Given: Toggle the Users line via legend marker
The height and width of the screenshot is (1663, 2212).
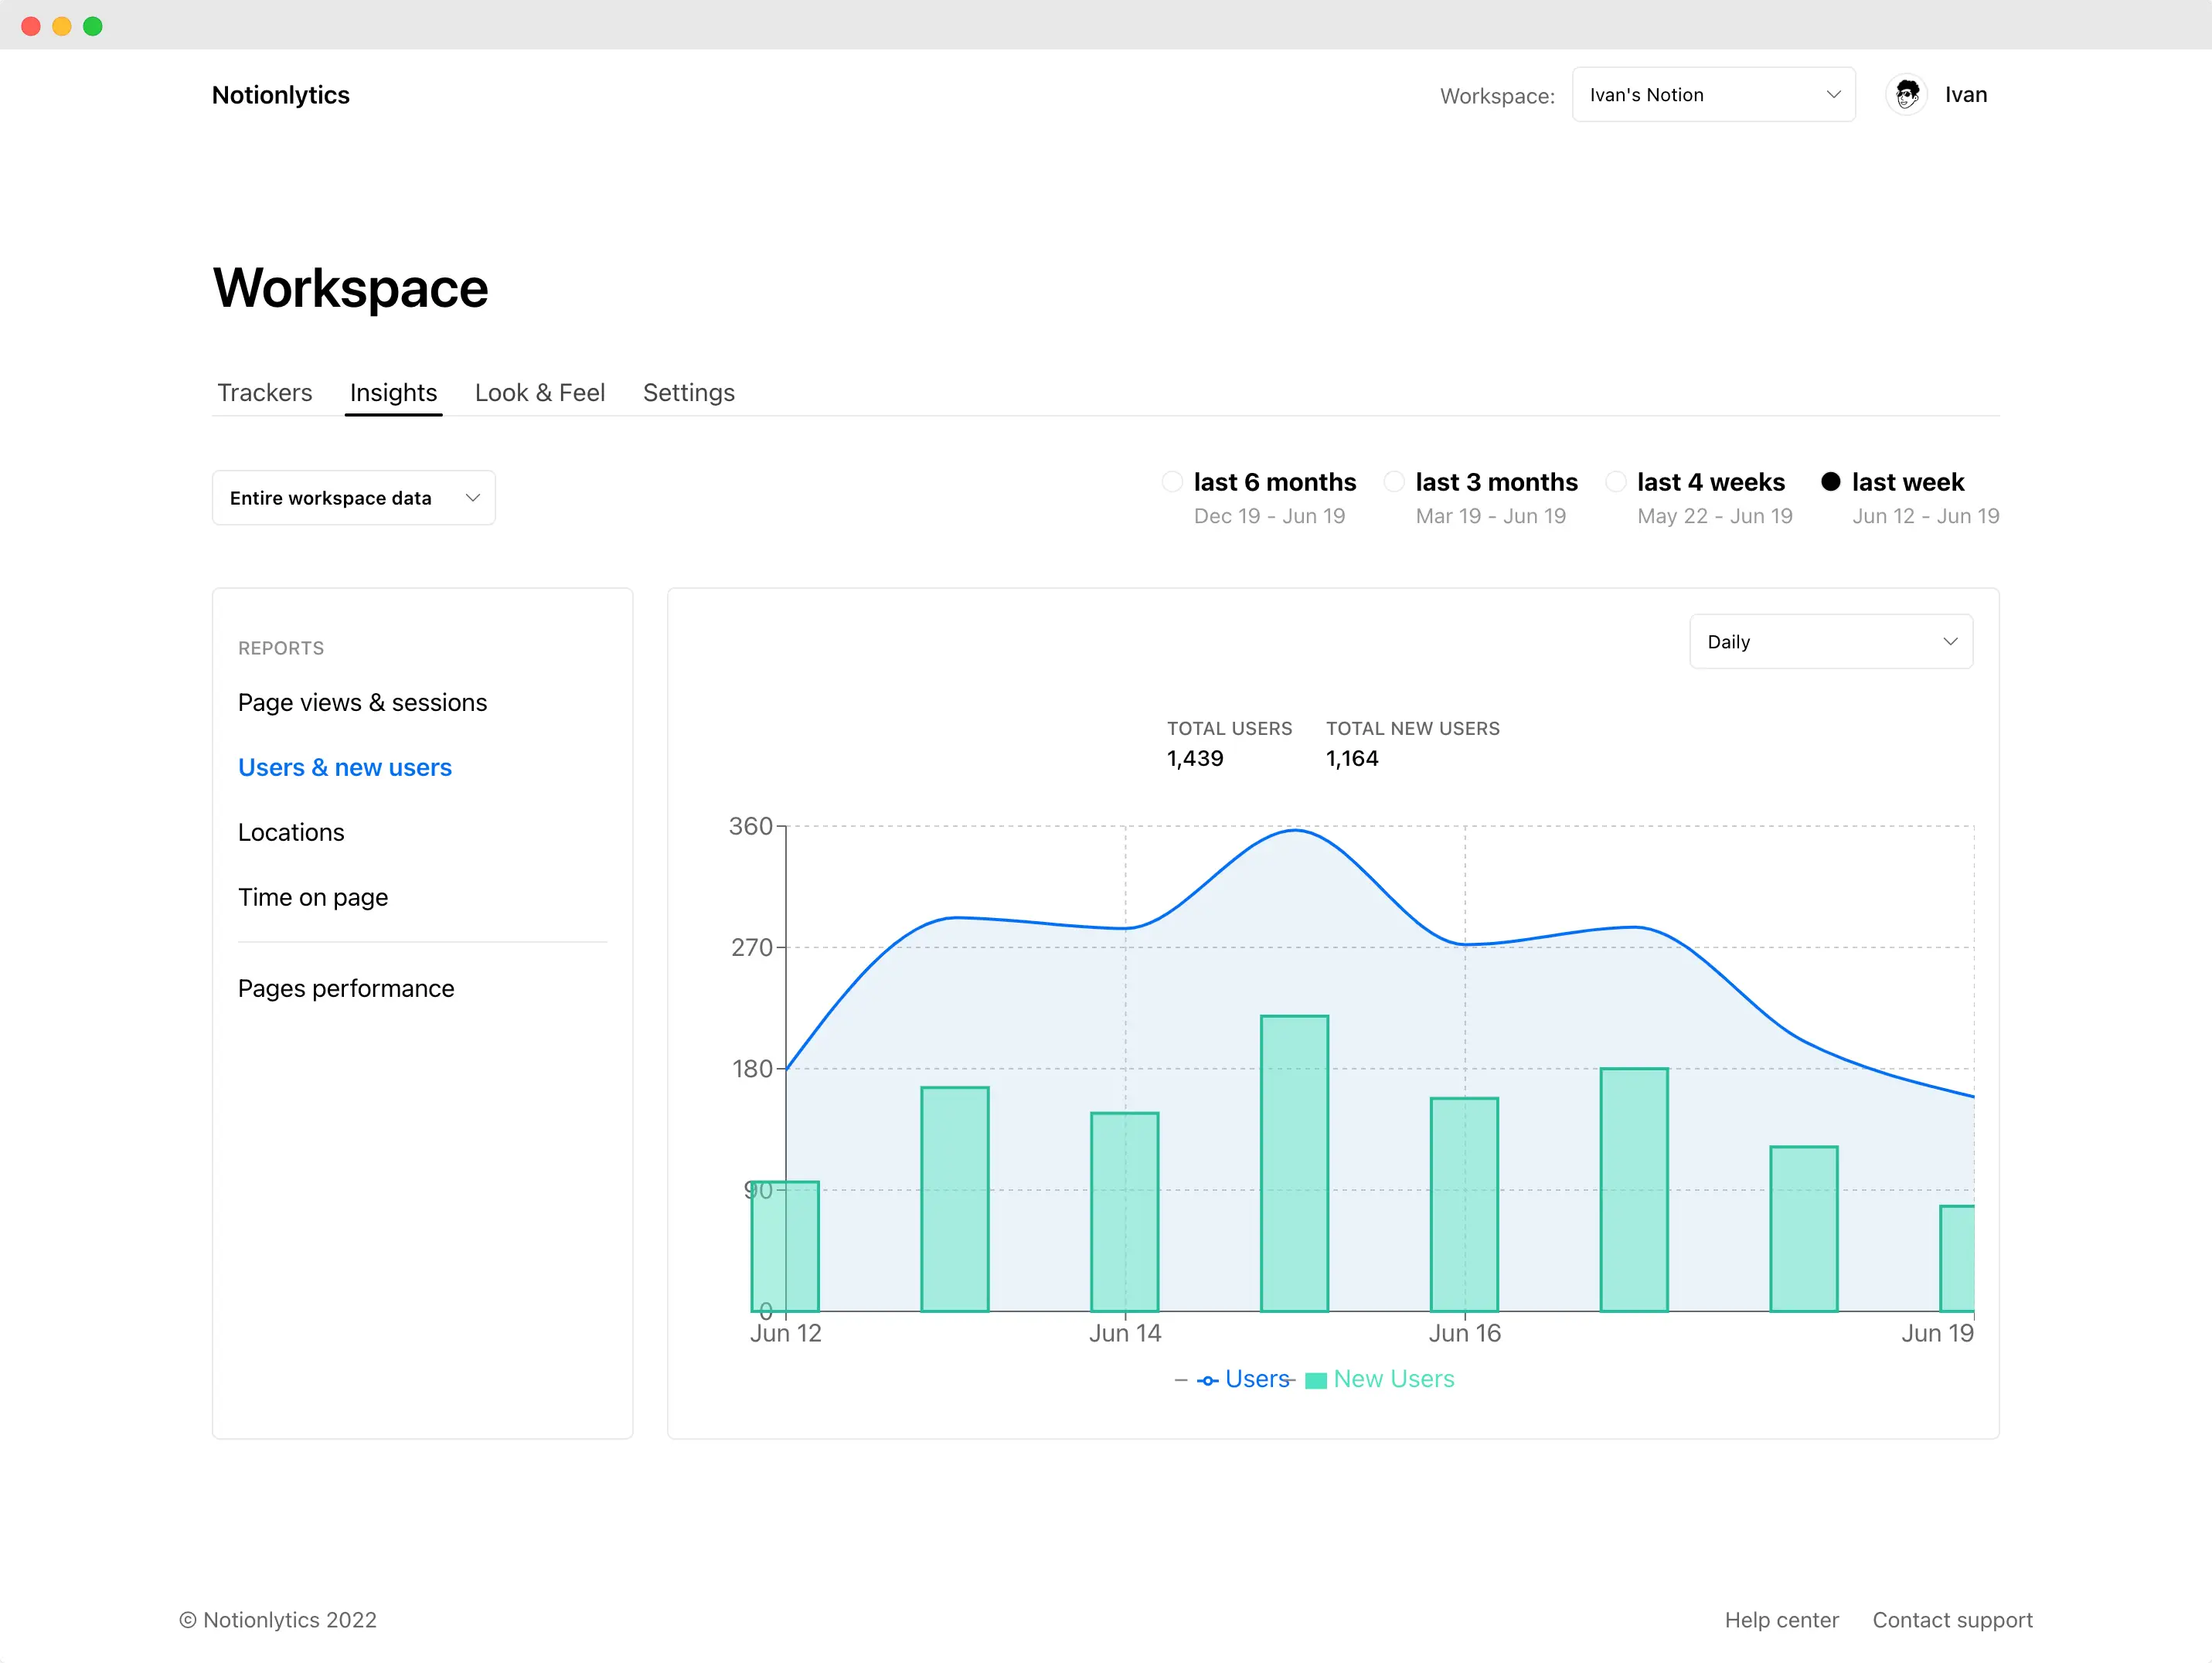Looking at the screenshot, I should pyautogui.click(x=1209, y=1379).
